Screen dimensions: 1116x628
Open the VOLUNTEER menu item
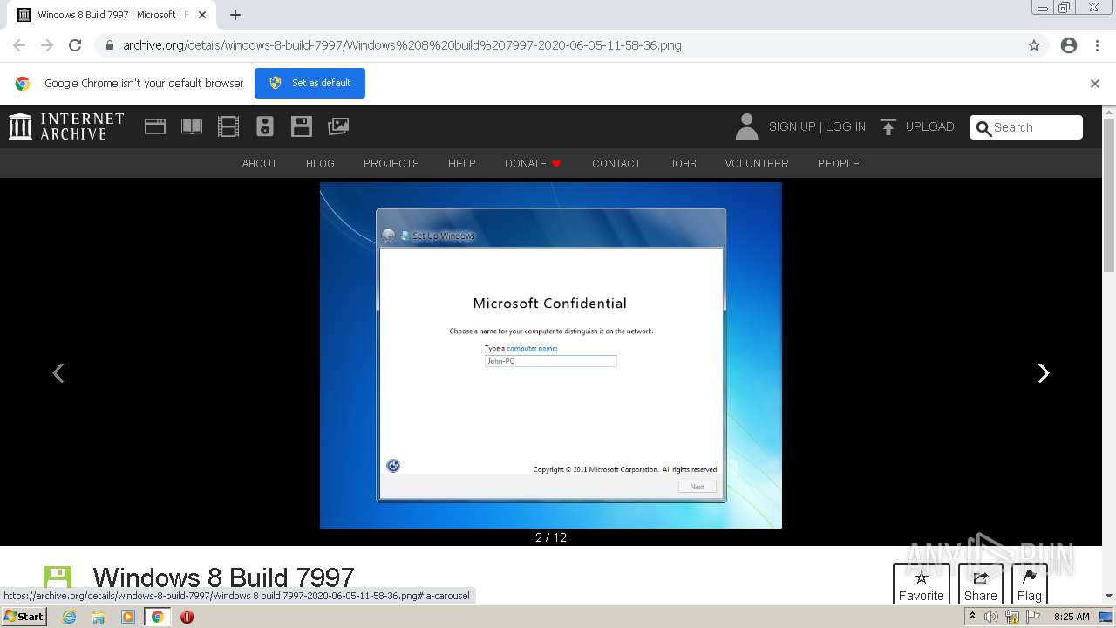point(757,163)
